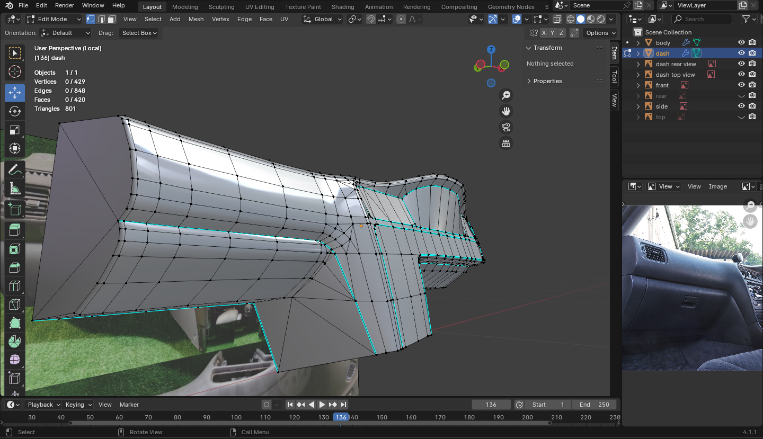The height and width of the screenshot is (439, 763).
Task: Pick the Measure tool
Action: click(x=15, y=189)
